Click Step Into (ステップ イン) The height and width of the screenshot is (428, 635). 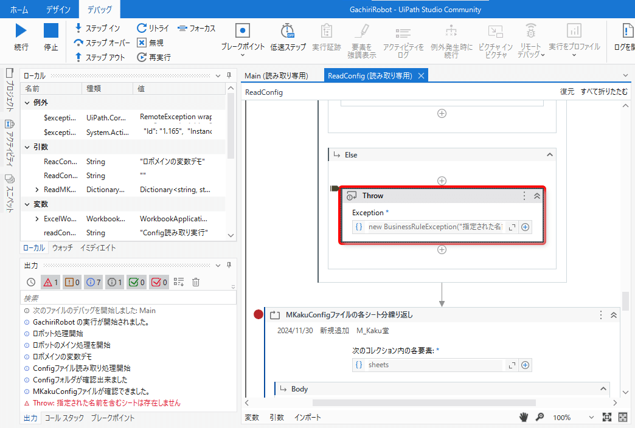(x=97, y=28)
